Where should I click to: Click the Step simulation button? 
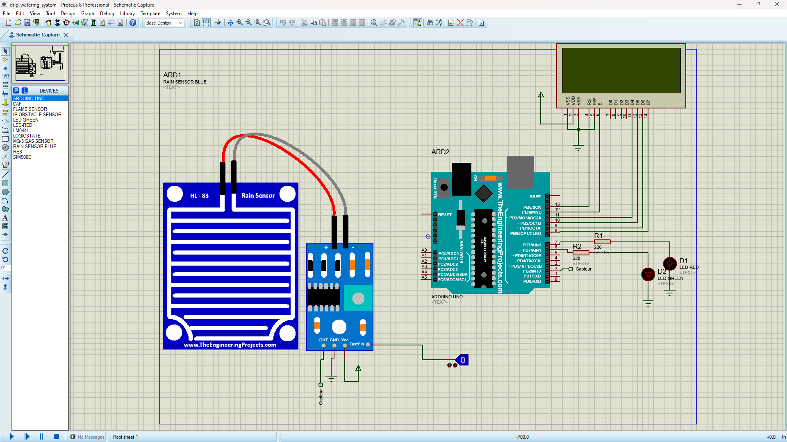click(x=27, y=437)
